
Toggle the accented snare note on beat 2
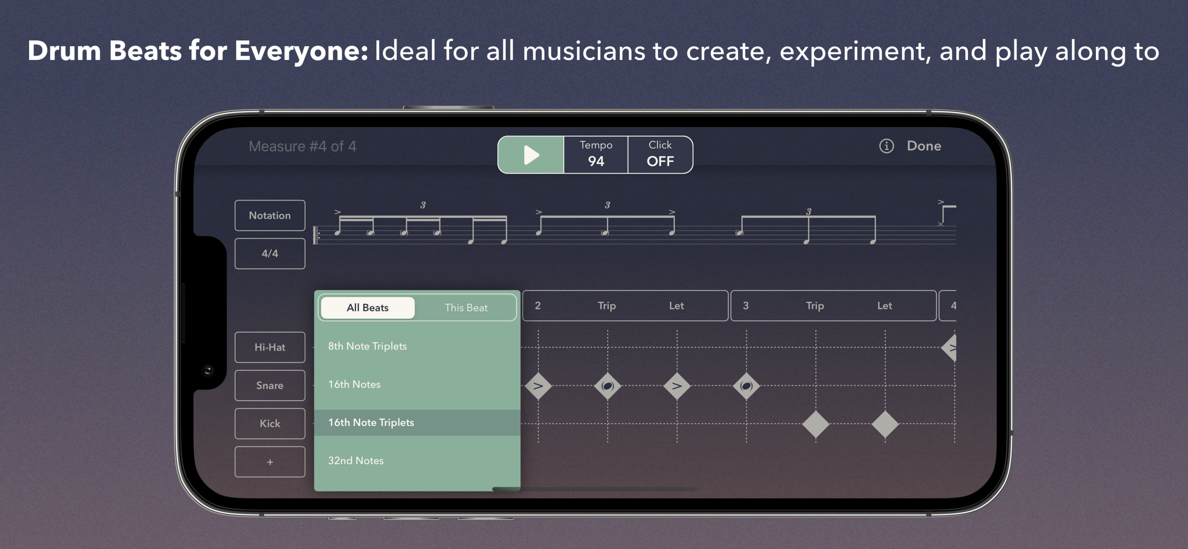point(538,386)
